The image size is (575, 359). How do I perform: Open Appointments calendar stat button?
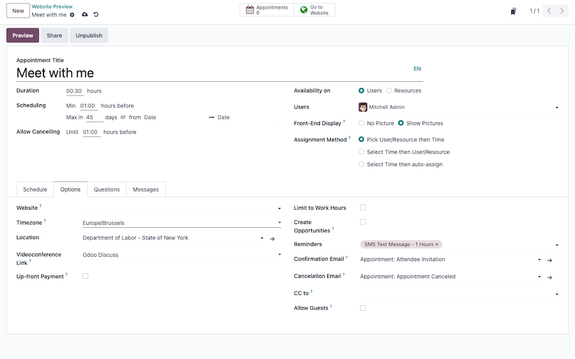(x=267, y=10)
